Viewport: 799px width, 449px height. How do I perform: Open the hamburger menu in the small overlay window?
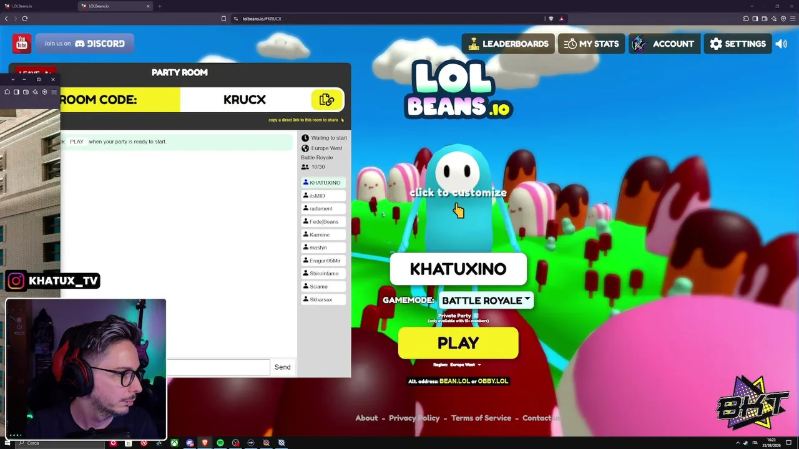54,92
